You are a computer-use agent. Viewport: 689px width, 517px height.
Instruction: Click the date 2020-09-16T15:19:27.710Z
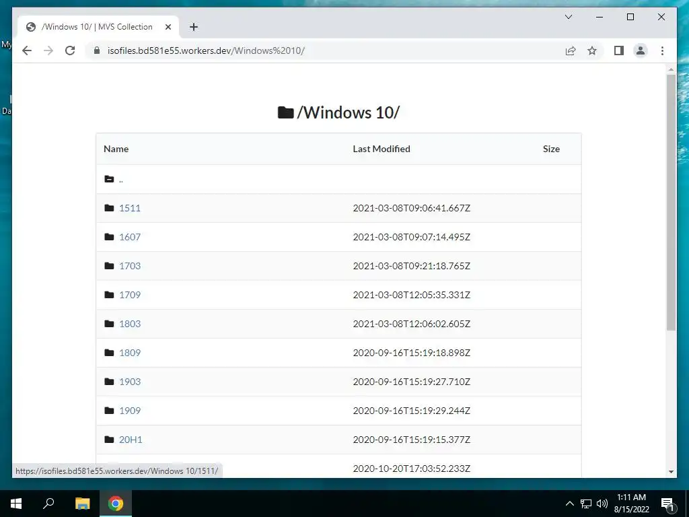(x=411, y=382)
